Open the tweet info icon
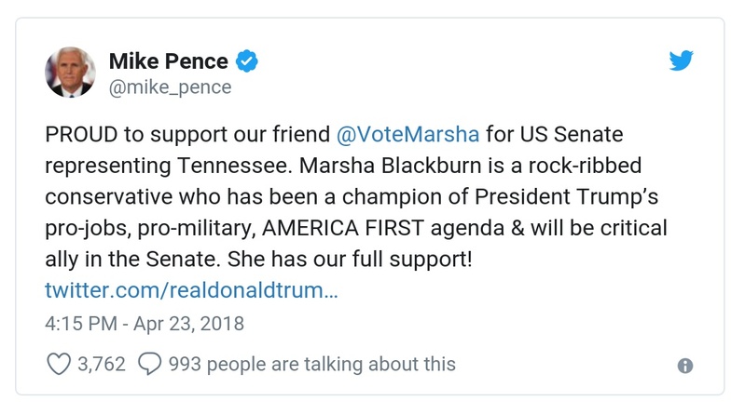Viewport: 745px width, 414px height. coord(685,366)
